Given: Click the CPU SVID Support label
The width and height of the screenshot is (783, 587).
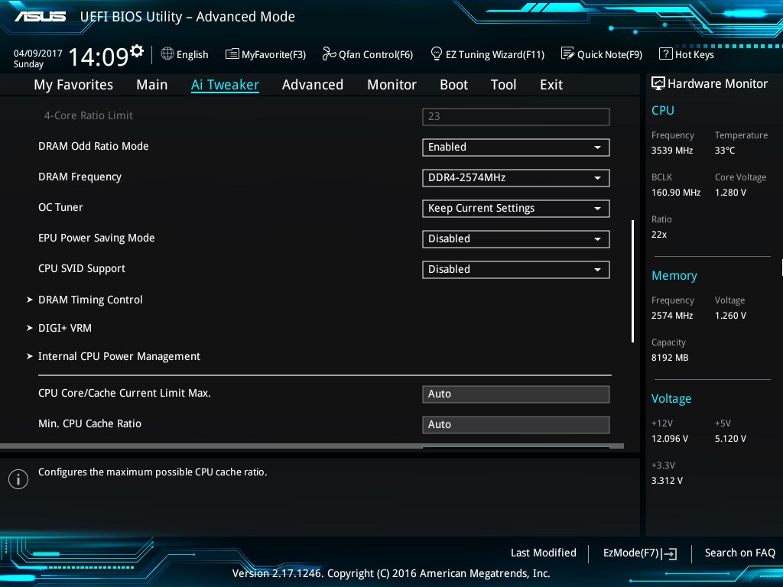Looking at the screenshot, I should [x=81, y=268].
